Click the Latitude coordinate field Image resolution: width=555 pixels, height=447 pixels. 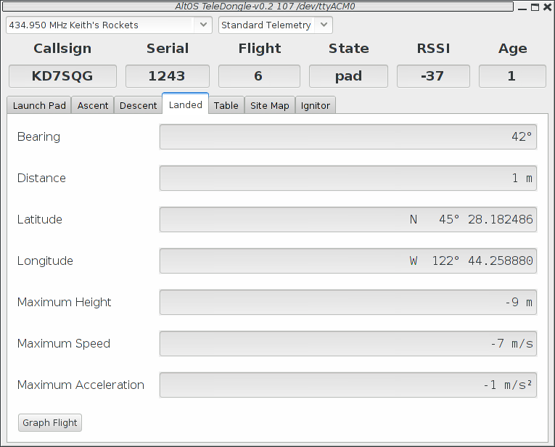click(348, 219)
